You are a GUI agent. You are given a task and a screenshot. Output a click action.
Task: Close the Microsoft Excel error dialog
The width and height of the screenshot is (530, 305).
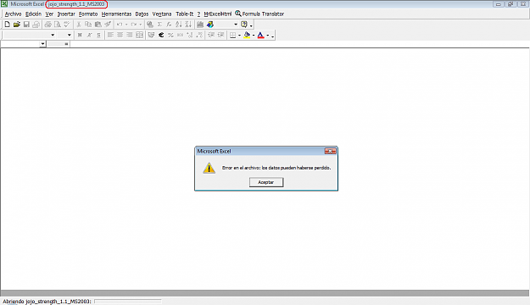(330, 151)
